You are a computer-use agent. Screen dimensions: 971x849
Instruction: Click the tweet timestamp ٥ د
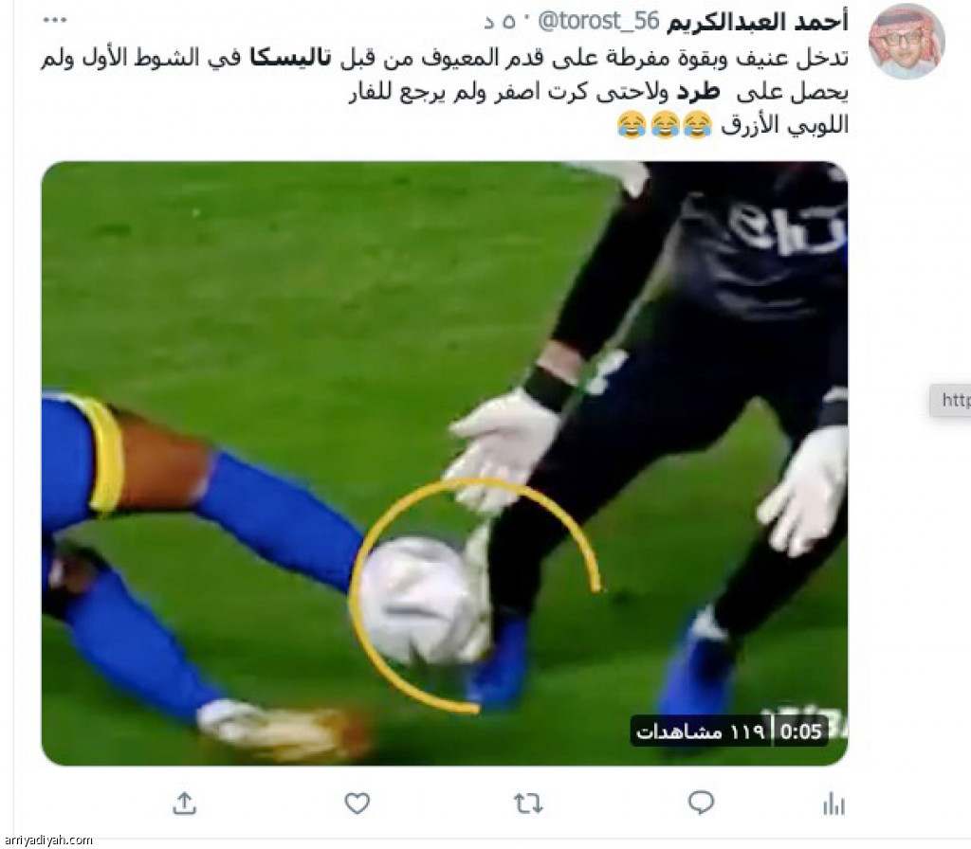(x=499, y=24)
